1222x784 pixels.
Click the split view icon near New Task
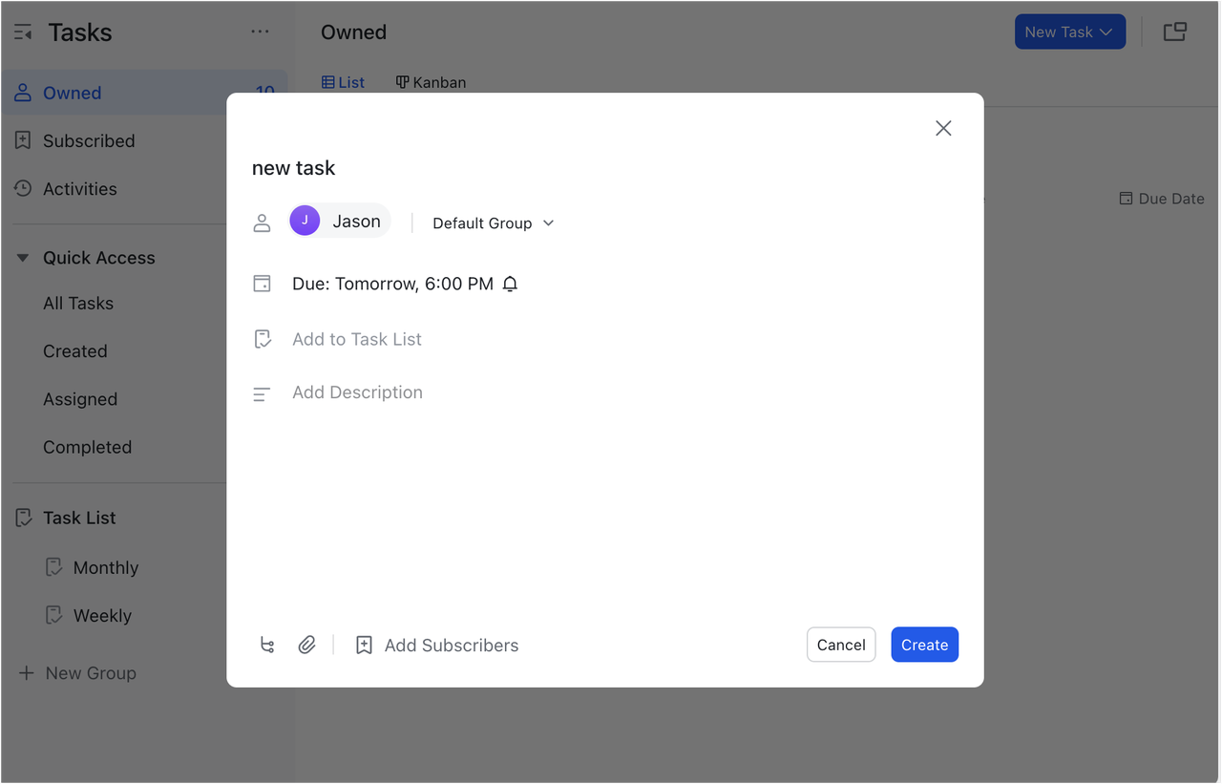(x=1174, y=32)
